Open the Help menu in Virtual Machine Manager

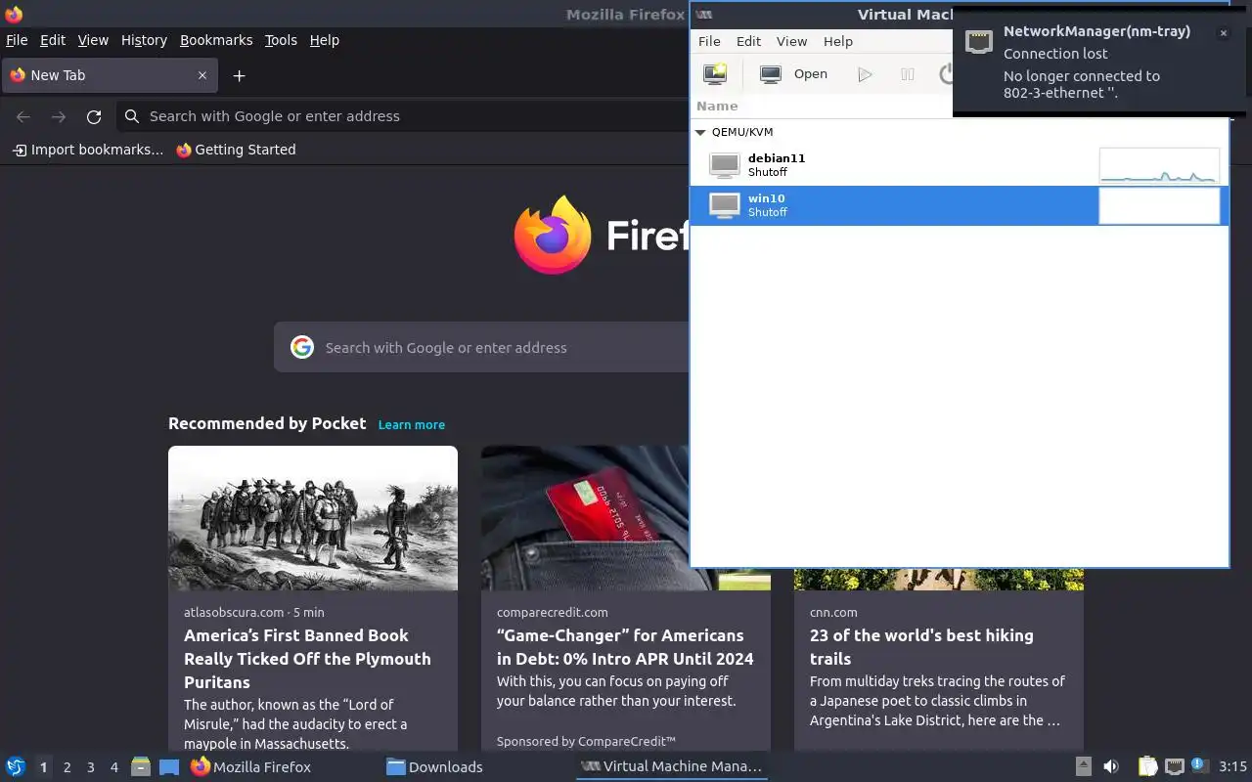tap(838, 41)
